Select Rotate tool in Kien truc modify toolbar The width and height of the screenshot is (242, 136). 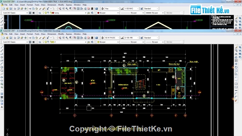[236, 67]
